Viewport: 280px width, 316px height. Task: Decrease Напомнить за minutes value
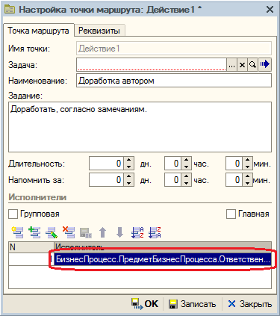point(247,183)
